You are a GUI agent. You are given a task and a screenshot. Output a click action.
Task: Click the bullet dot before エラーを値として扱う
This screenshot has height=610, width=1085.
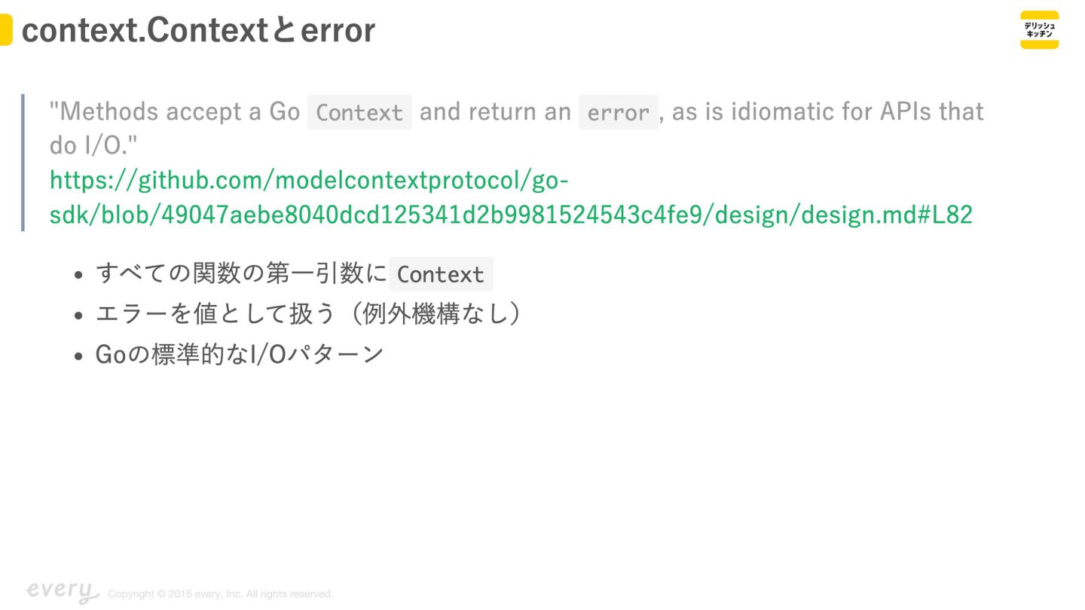tap(78, 315)
